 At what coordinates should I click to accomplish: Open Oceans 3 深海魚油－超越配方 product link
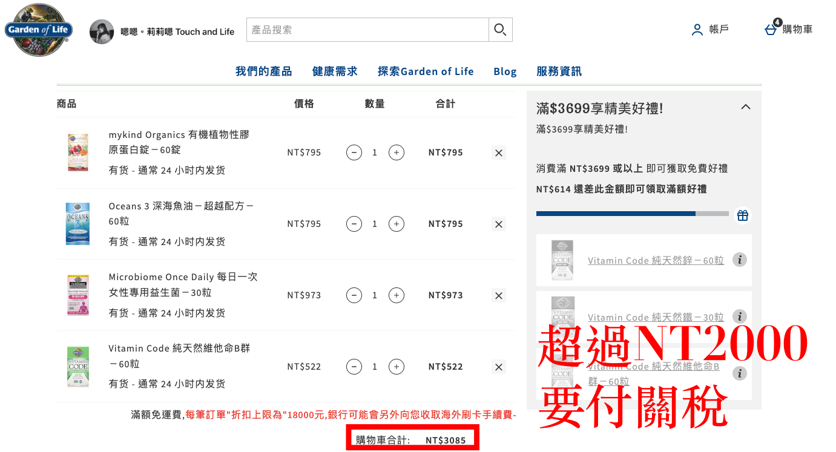pyautogui.click(x=181, y=214)
